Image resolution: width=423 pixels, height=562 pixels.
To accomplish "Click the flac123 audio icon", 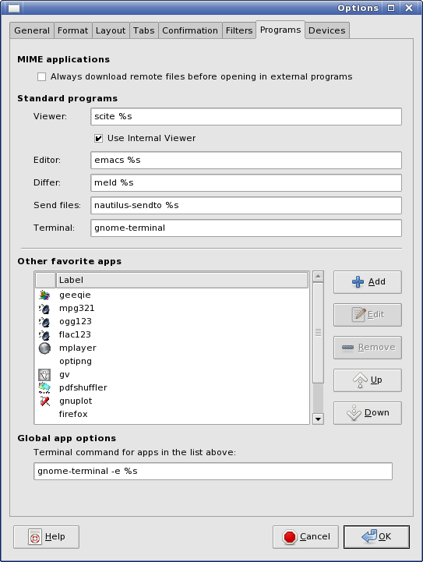I will click(44, 334).
